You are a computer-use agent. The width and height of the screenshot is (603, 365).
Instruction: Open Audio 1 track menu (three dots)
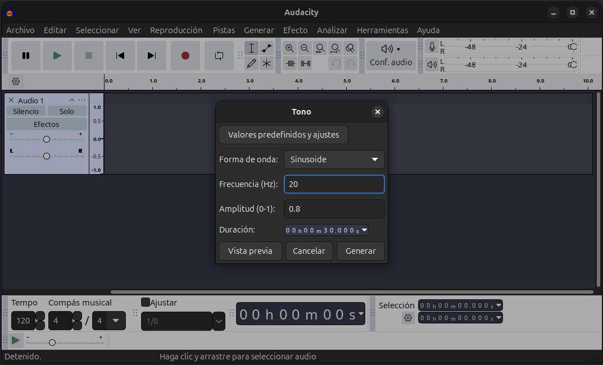click(x=82, y=100)
